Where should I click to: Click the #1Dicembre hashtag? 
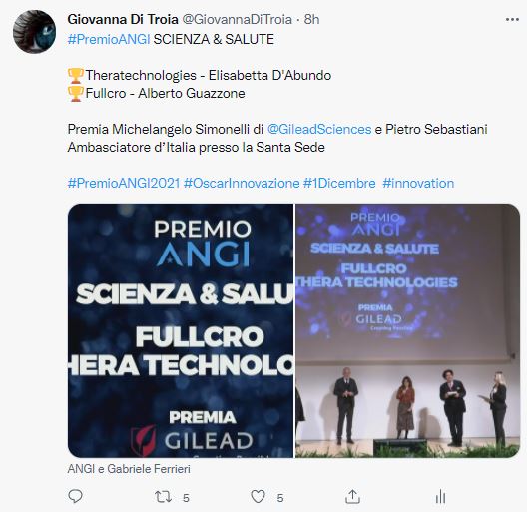[339, 184]
